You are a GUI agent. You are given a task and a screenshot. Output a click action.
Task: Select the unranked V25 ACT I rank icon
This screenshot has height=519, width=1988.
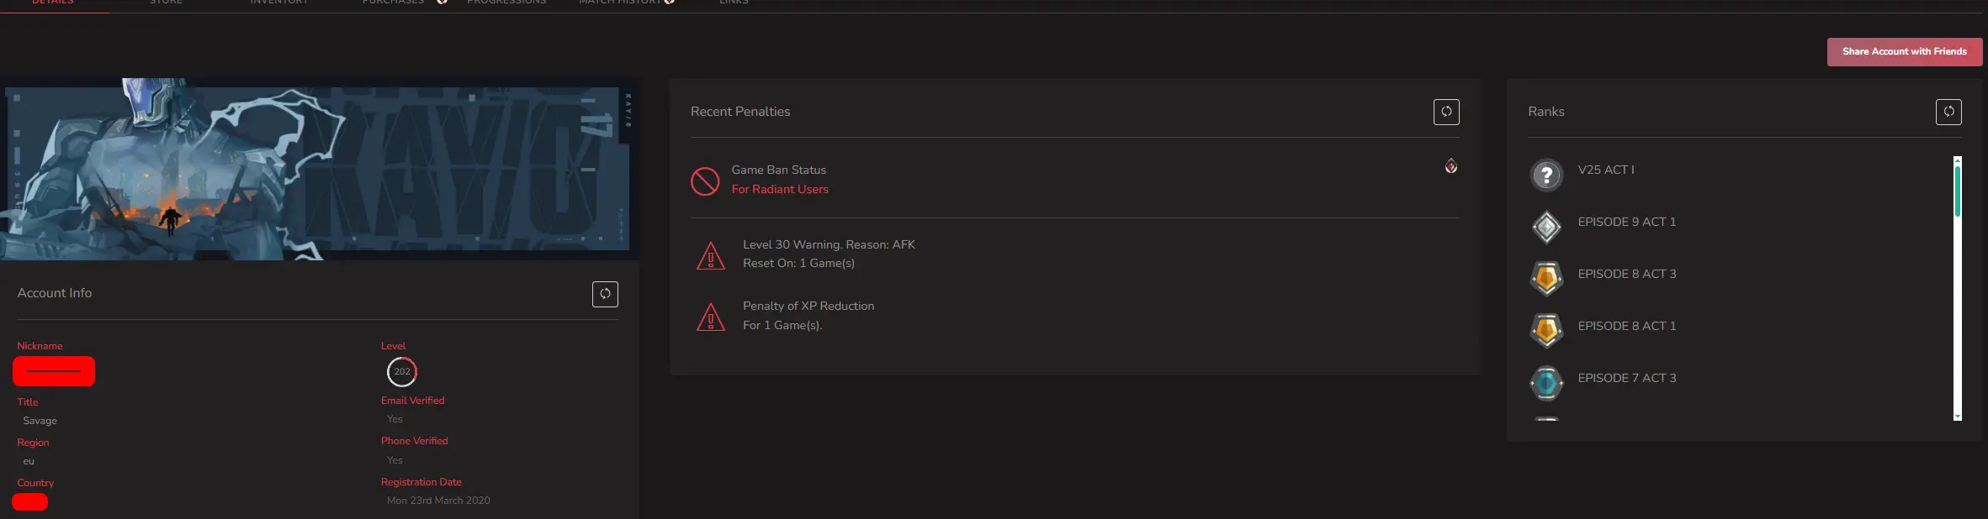pos(1546,175)
